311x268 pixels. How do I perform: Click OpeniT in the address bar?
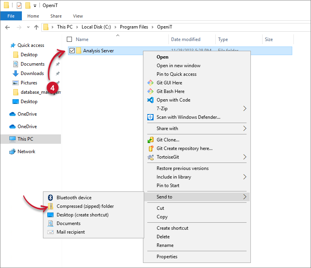(x=164, y=27)
